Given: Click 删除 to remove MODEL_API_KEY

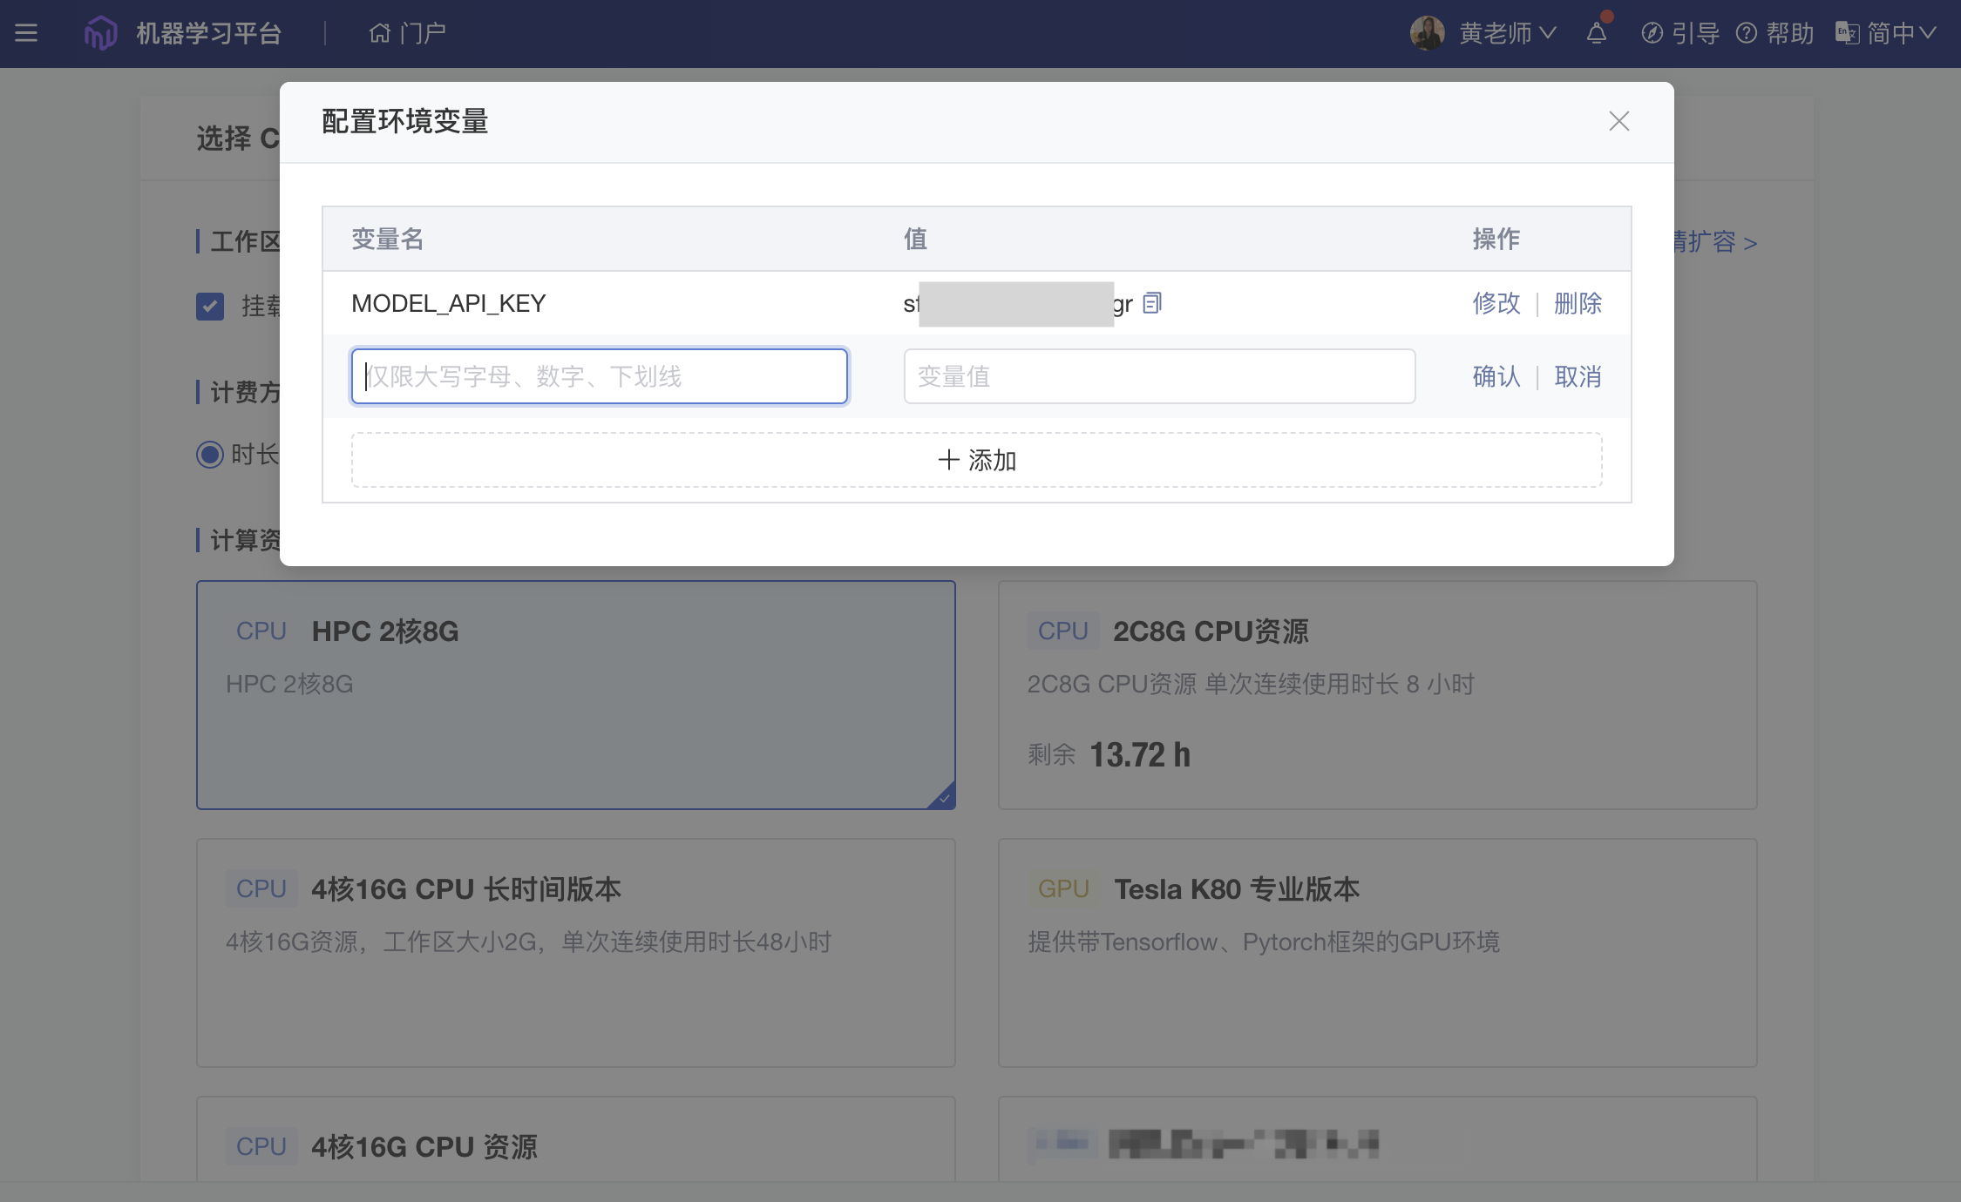Looking at the screenshot, I should pyautogui.click(x=1578, y=303).
